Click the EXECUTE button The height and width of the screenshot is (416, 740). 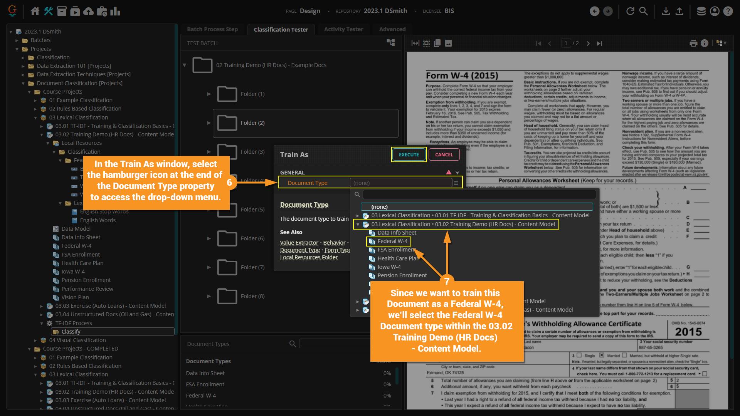pyautogui.click(x=409, y=154)
